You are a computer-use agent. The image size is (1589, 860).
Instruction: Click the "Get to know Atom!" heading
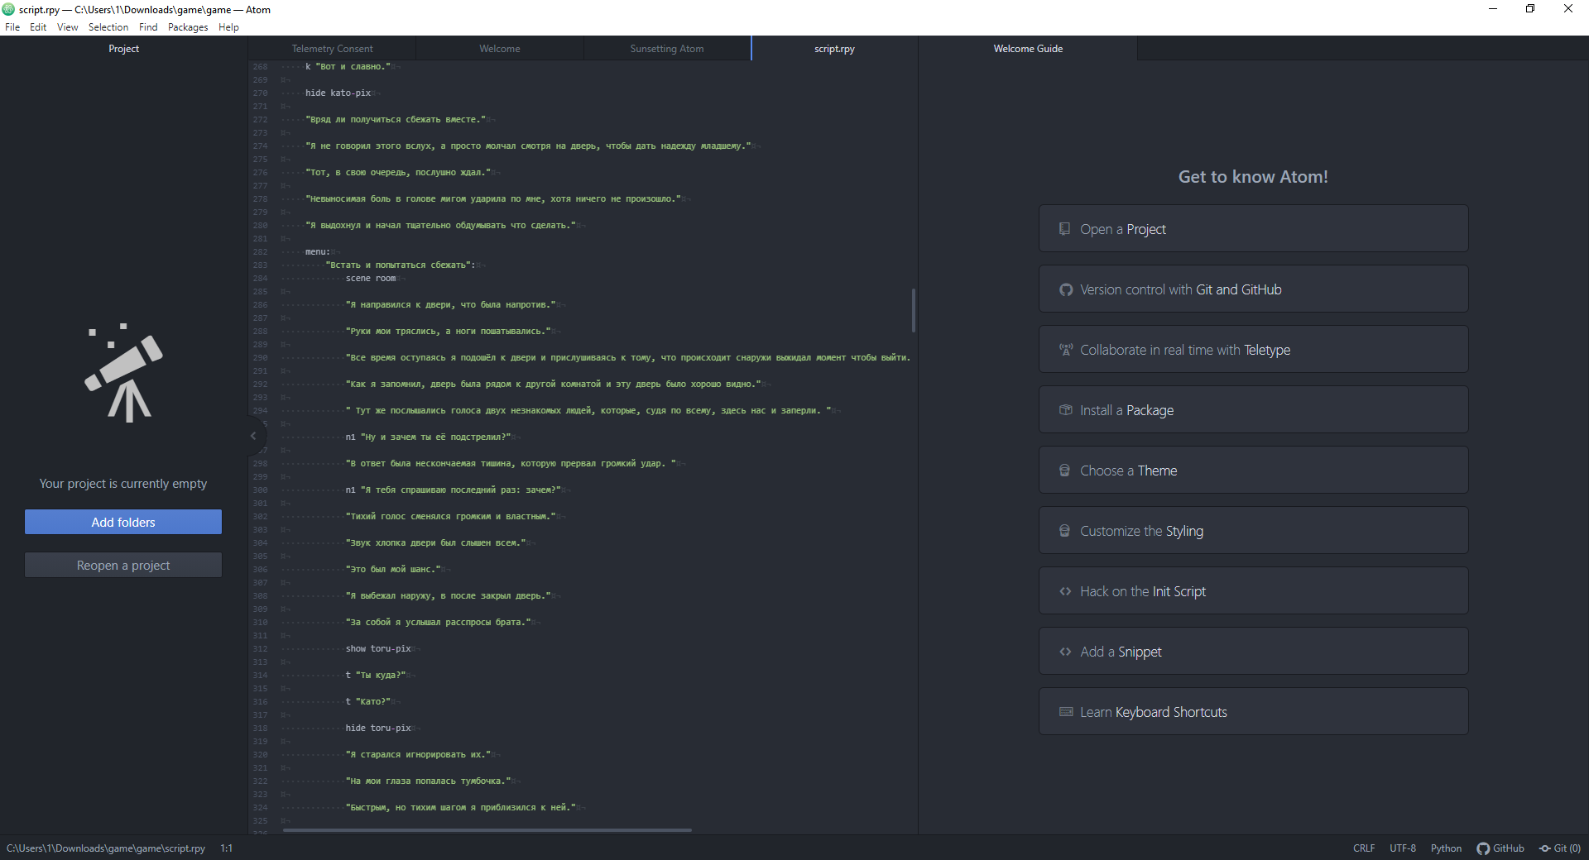1253,177
